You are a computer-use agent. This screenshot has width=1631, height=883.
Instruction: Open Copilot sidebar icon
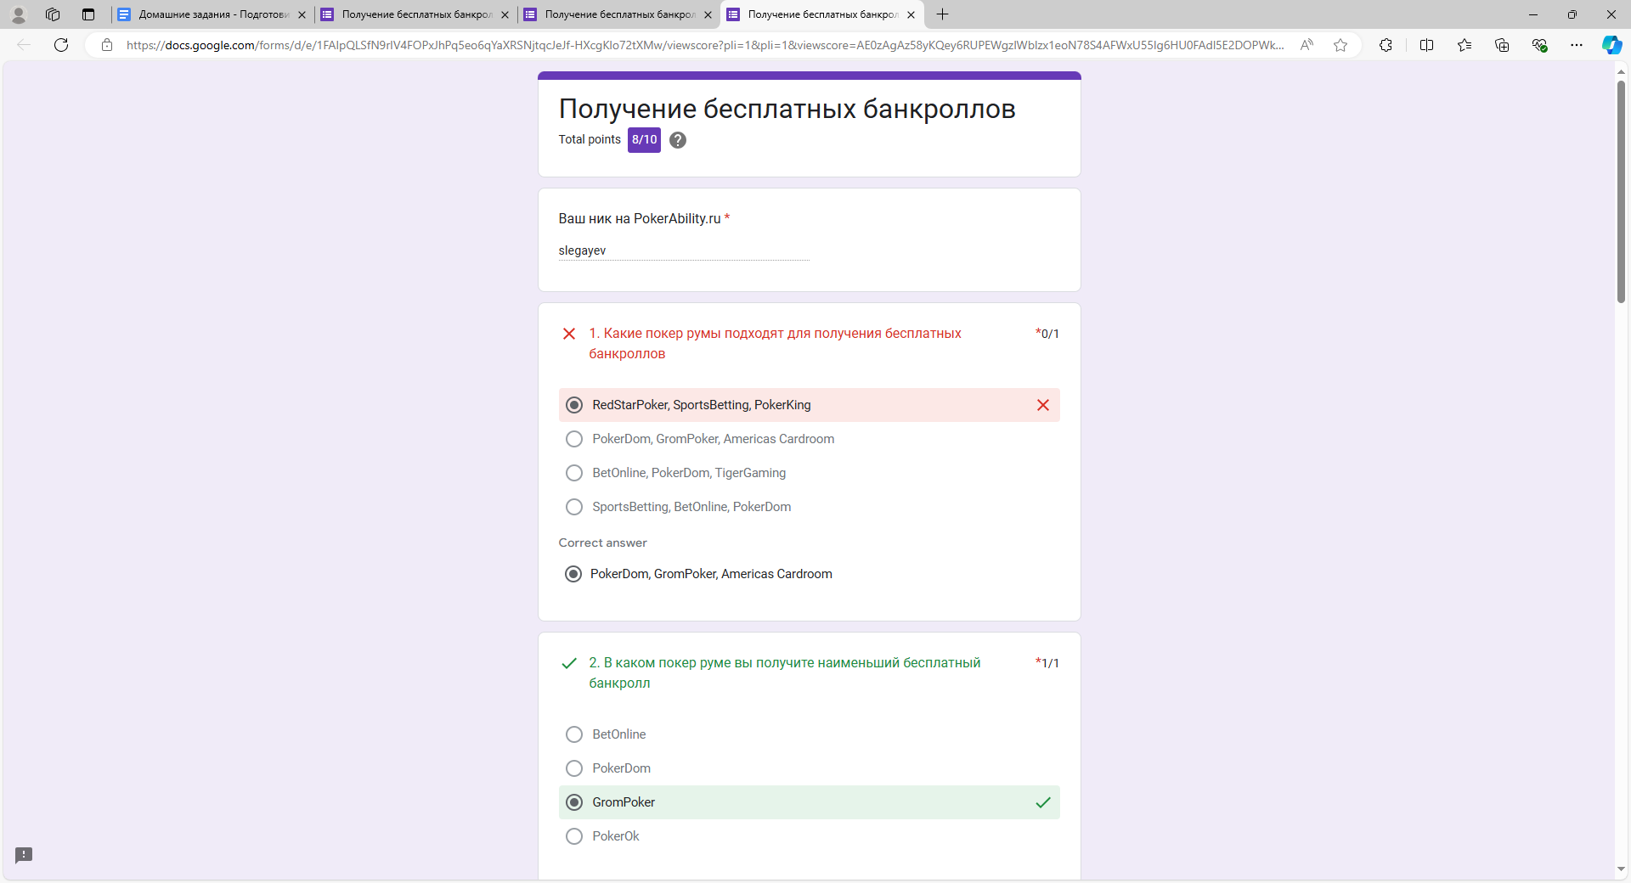click(1611, 45)
